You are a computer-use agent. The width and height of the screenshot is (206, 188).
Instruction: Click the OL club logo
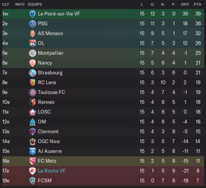click(x=33, y=43)
